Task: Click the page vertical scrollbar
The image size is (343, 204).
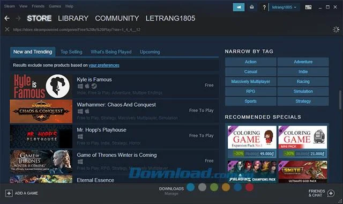Action: [x=340, y=100]
